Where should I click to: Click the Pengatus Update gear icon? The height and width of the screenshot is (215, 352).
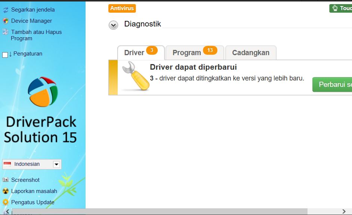pyautogui.click(x=6, y=202)
